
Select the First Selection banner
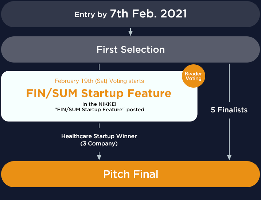point(130,49)
